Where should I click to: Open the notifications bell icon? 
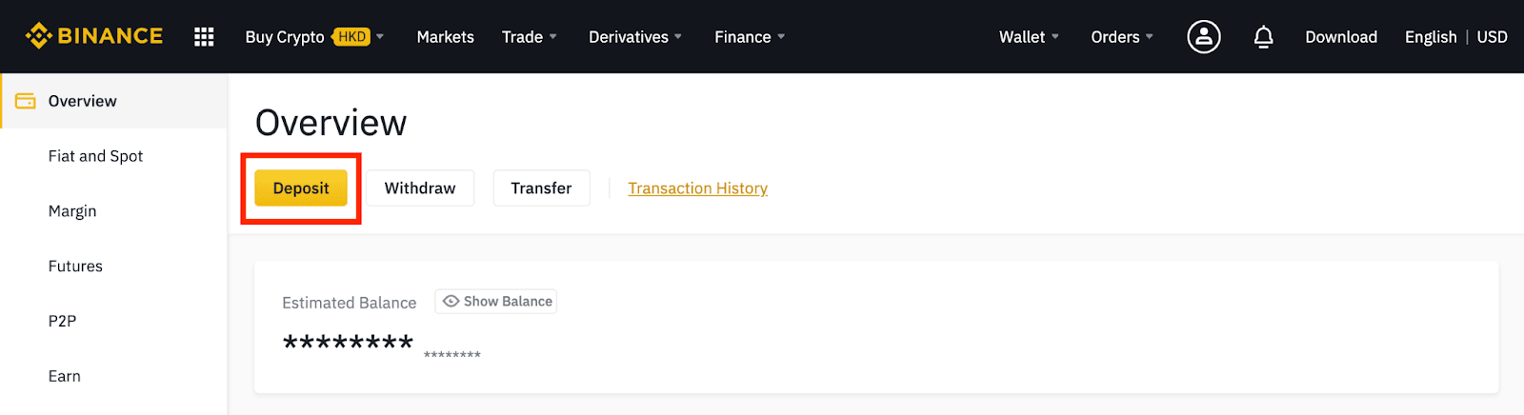[1263, 37]
